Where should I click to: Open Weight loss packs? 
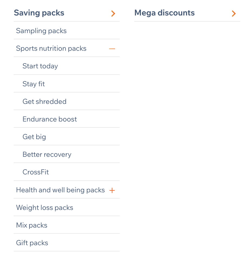(45, 207)
